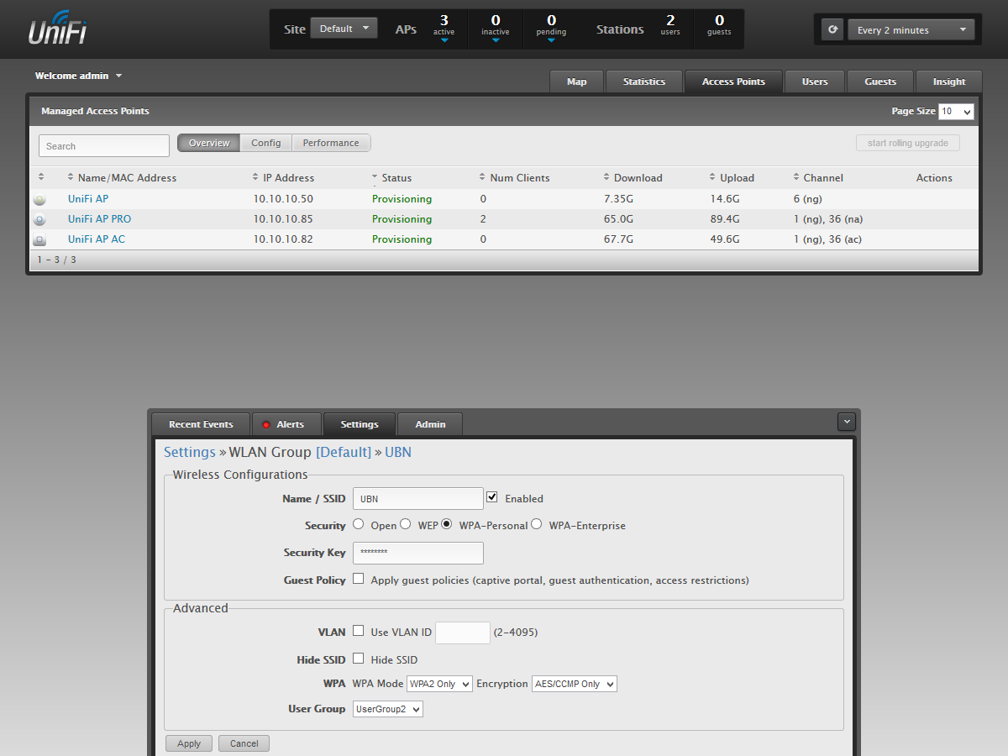Open the Alerts tab
1008x756 pixels.
click(x=287, y=424)
